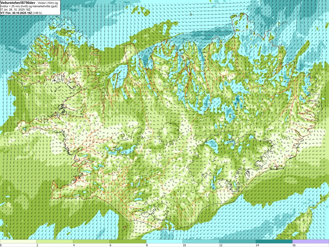
Task: Click the "8" label on legend scale
Action: (147, 245)
